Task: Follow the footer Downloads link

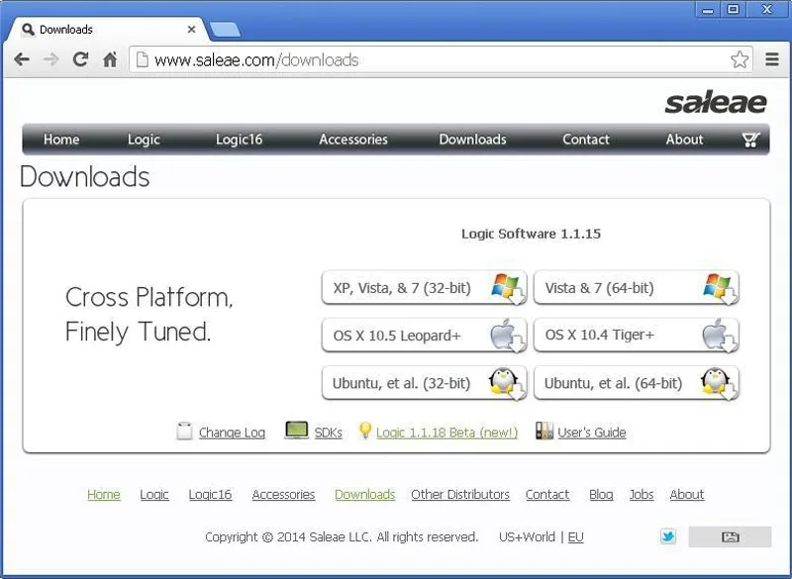Action: pos(364,494)
